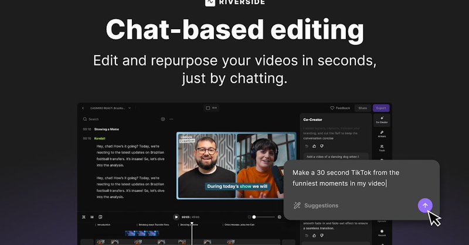
Task: Open the three-dot menu in transcript panel
Action: coord(171,119)
